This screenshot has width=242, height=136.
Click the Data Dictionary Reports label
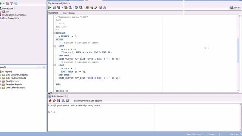tap(17, 75)
